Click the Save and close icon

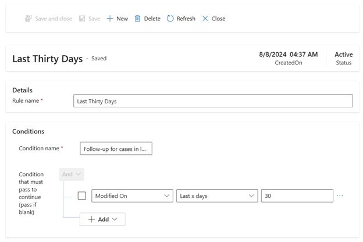coord(28,19)
